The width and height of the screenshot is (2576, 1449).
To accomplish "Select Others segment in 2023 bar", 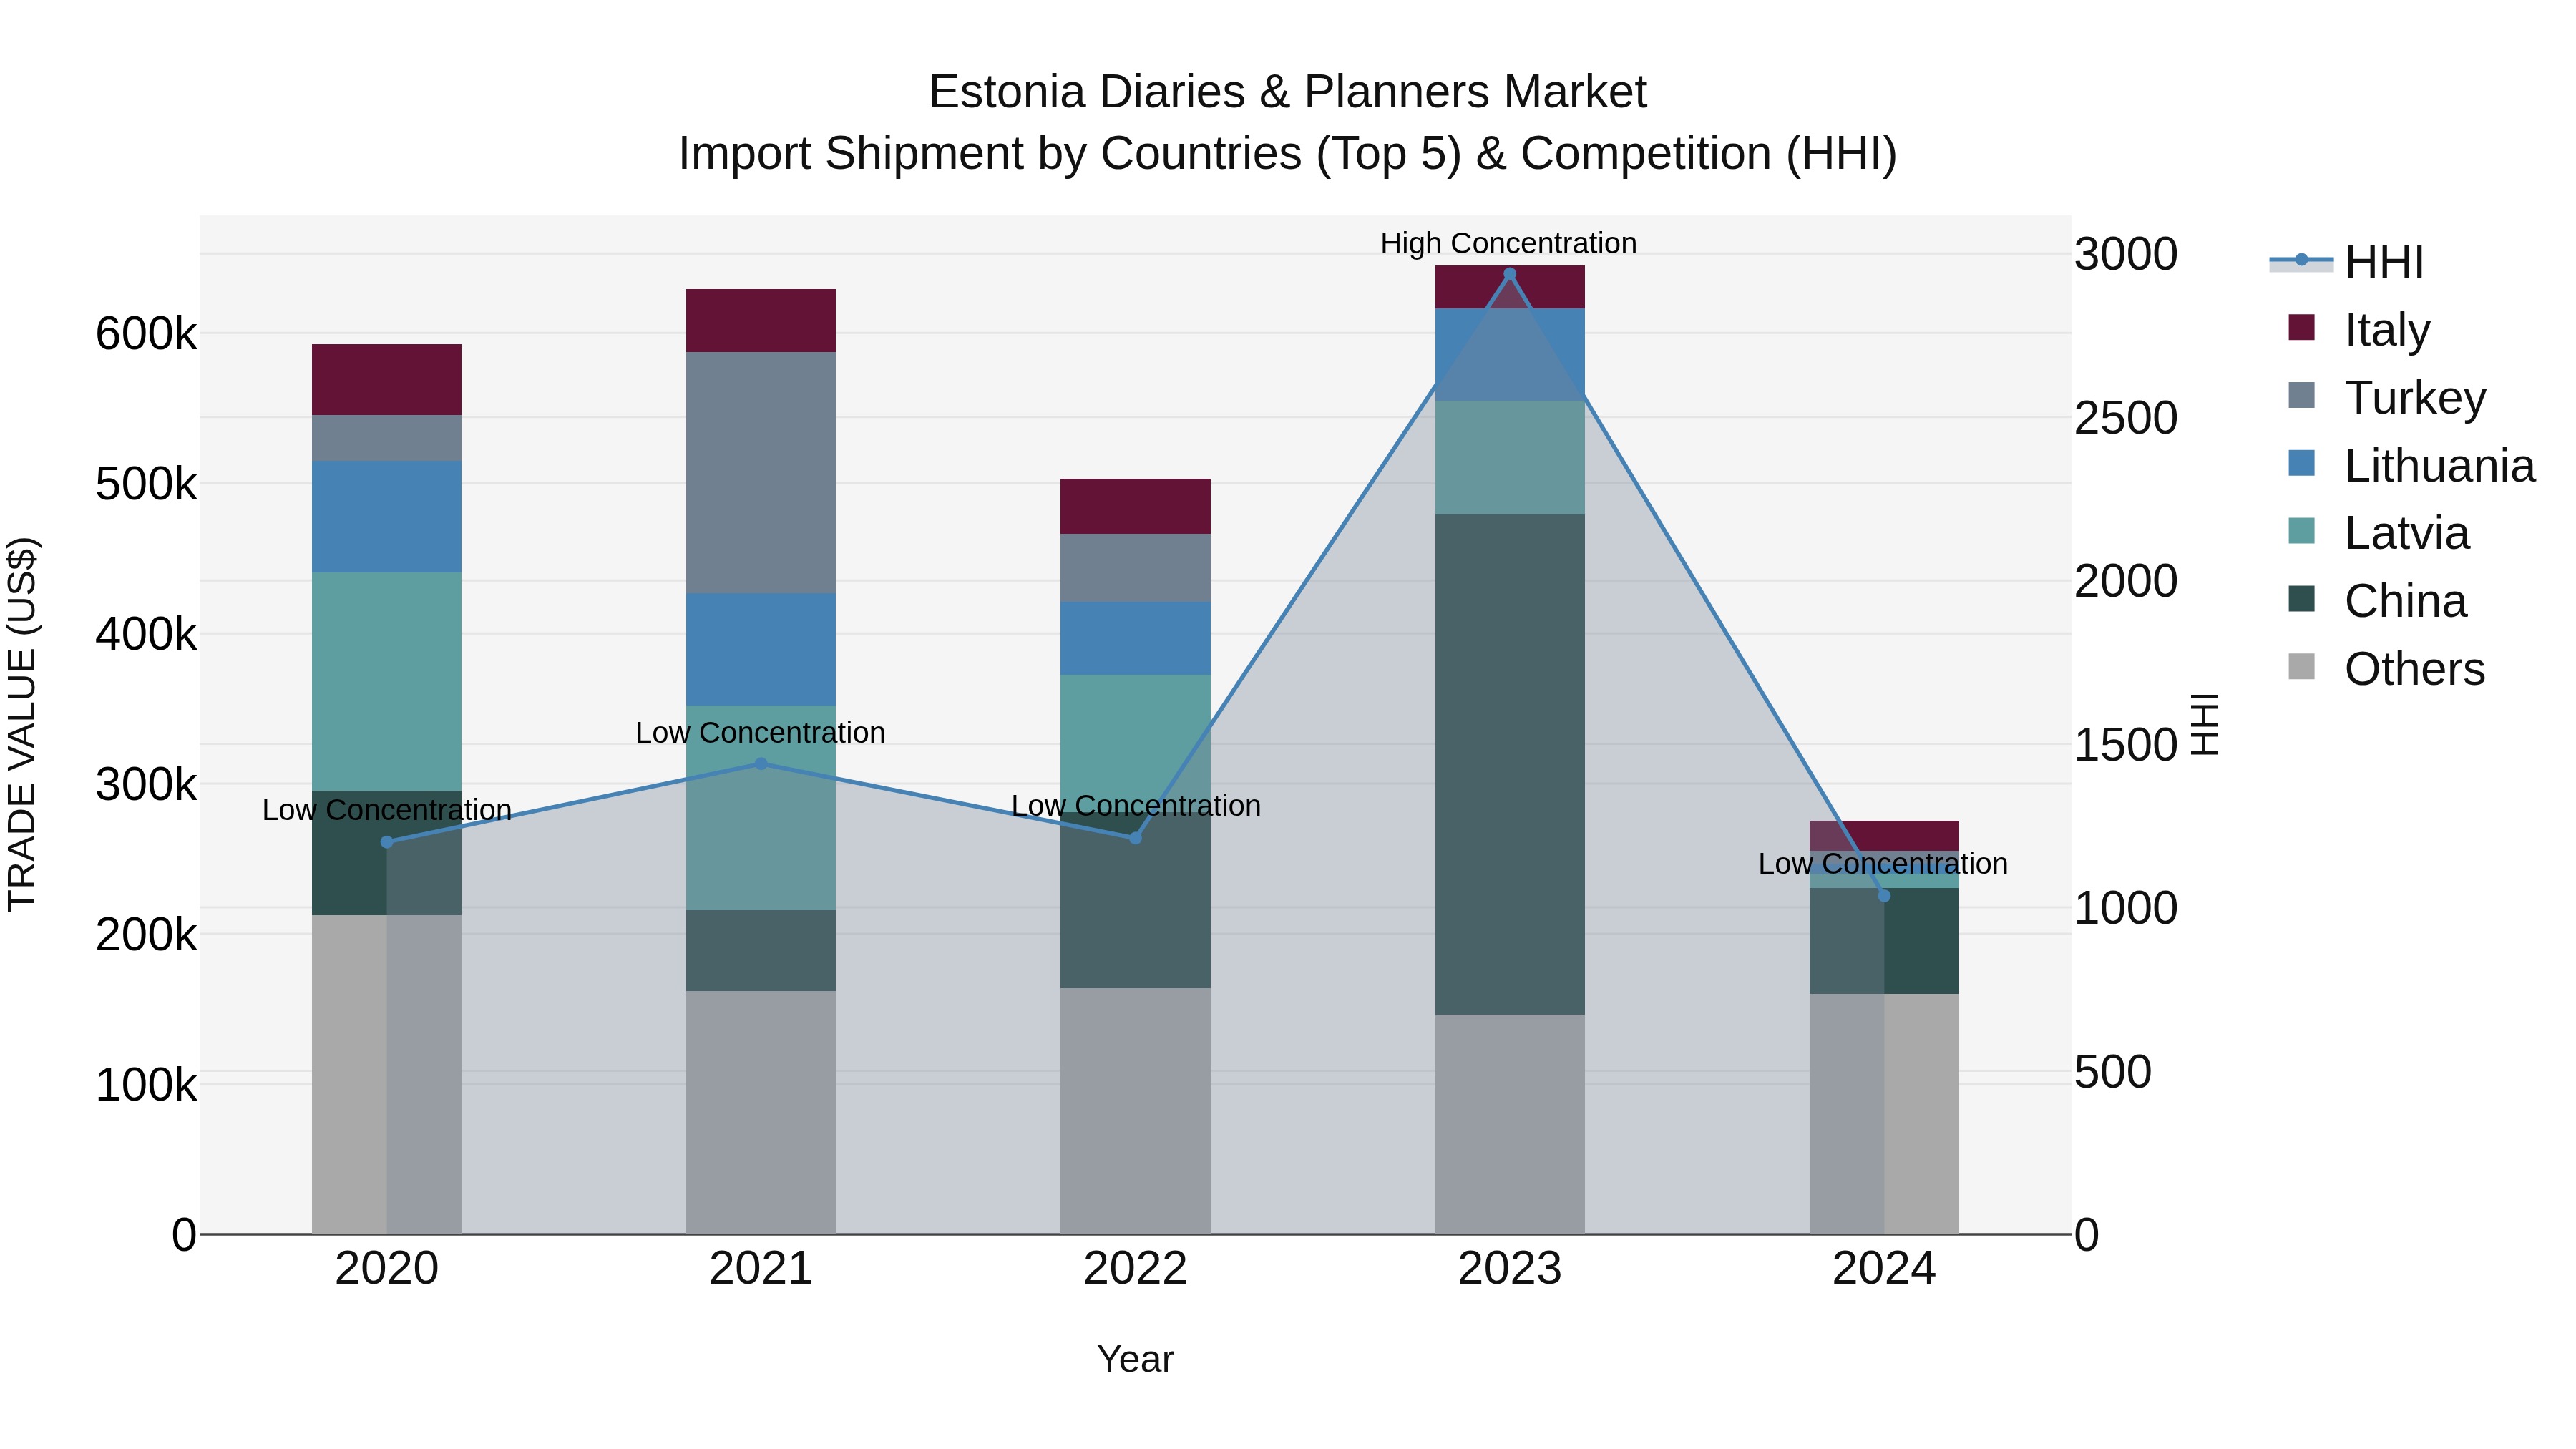I will tap(1510, 1125).
